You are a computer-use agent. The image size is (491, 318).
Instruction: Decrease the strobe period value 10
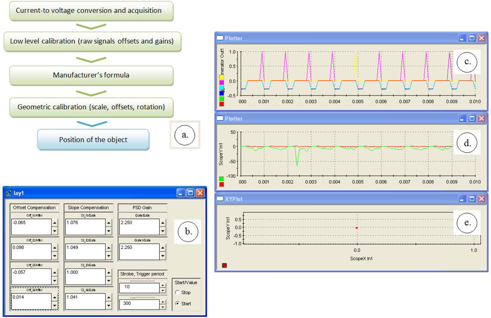point(163,290)
